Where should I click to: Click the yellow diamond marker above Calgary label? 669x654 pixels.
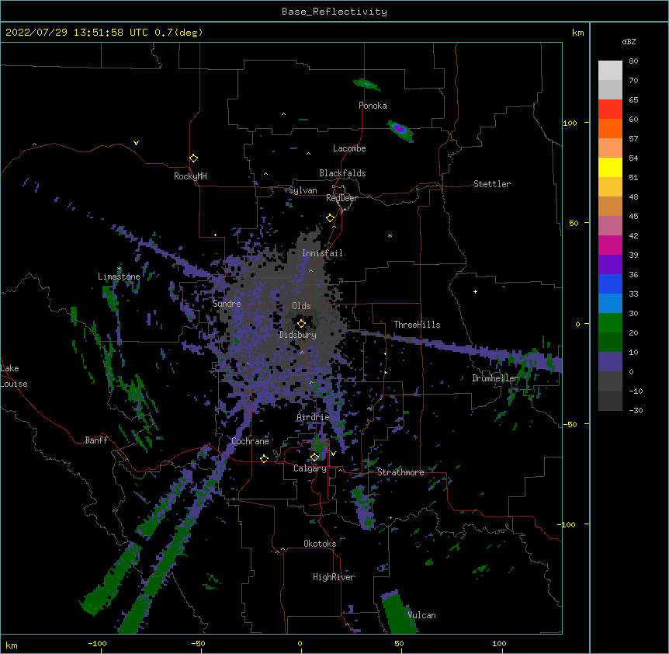click(314, 457)
